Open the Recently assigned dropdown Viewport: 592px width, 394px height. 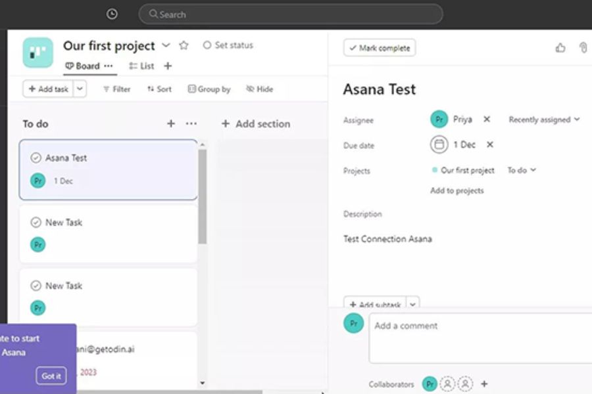tap(544, 120)
